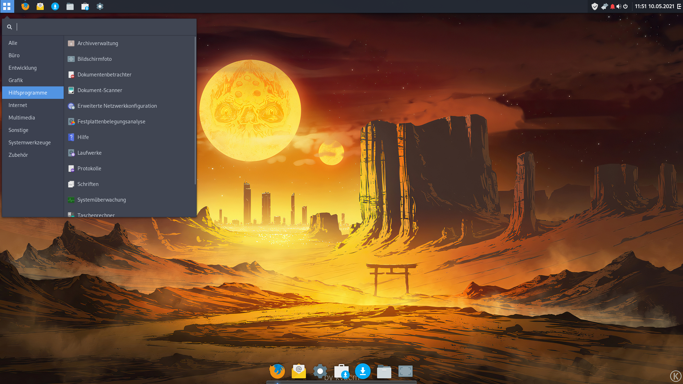The height and width of the screenshot is (384, 683).
Task: Click the application menu search field
Action: 103,27
